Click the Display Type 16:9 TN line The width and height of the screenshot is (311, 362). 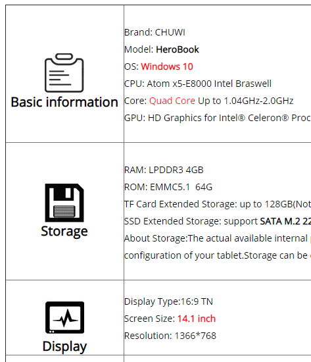[x=168, y=301]
